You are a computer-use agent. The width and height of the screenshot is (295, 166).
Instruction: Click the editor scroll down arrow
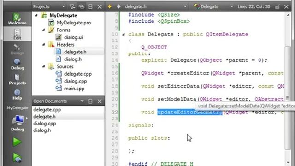pos(288,162)
